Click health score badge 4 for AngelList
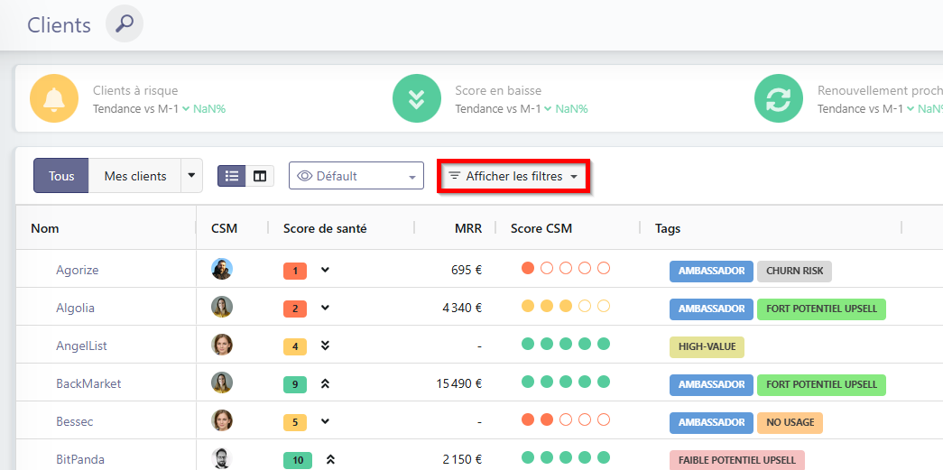 click(295, 346)
